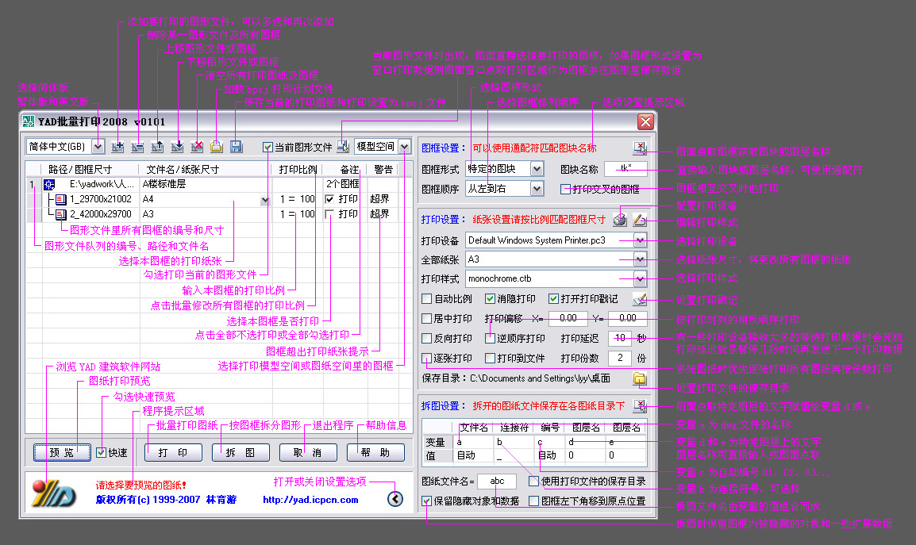The width and height of the screenshot is (916, 545).
Task: Open the configure printer device icon
Action: (620, 220)
